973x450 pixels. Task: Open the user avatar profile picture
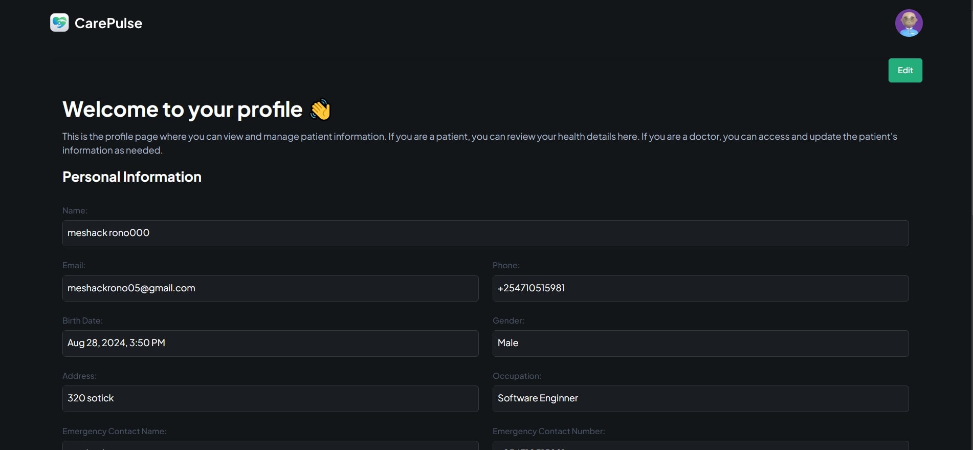coord(909,23)
